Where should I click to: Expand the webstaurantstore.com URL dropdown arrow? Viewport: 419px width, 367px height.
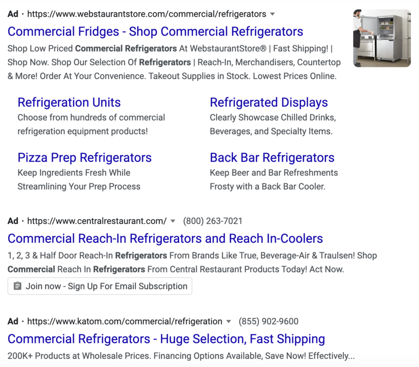273,14
